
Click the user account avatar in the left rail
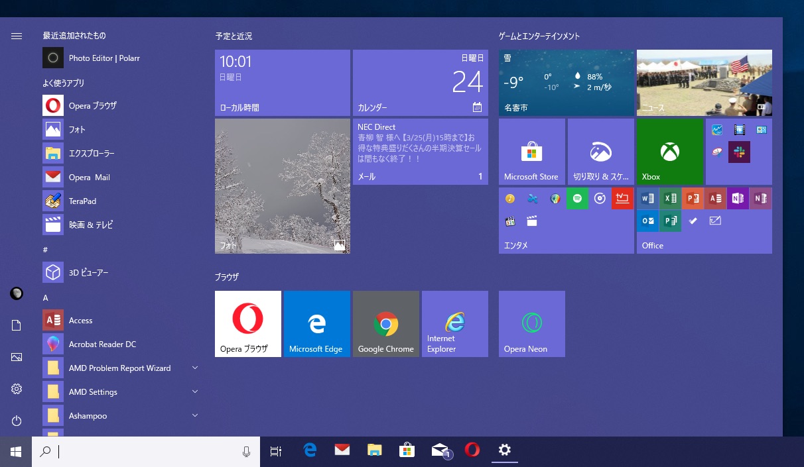point(17,293)
